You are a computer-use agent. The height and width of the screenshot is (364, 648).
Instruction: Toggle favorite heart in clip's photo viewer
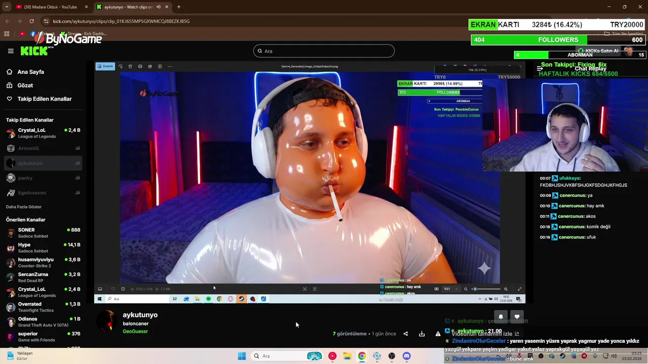pyautogui.click(x=113, y=289)
